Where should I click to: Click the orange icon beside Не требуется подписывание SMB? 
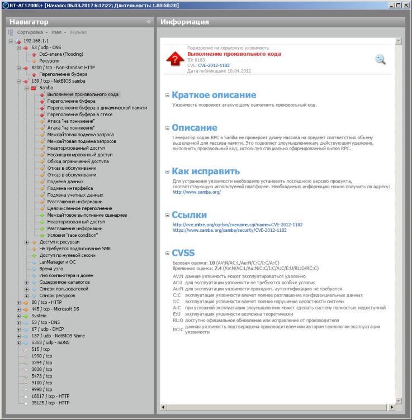[x=34, y=249]
